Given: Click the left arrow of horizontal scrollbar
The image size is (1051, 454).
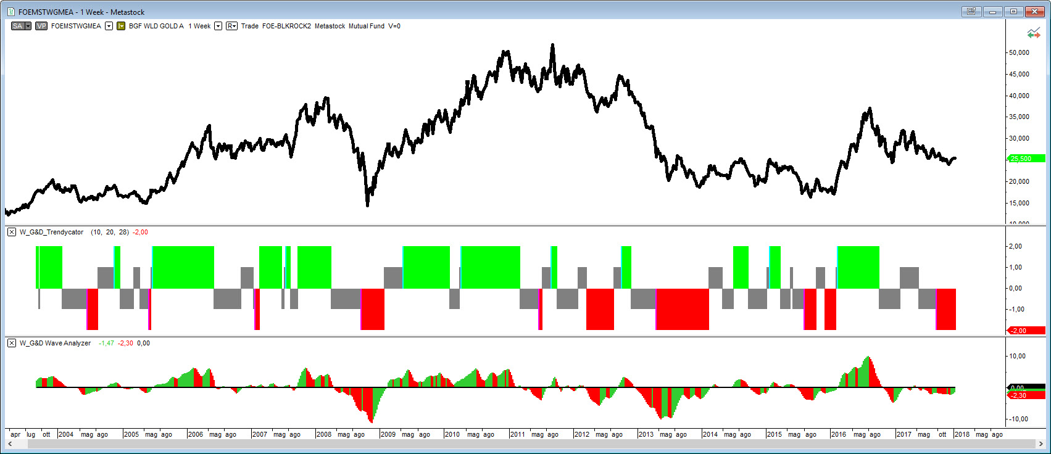Looking at the screenshot, I should coord(10,444).
